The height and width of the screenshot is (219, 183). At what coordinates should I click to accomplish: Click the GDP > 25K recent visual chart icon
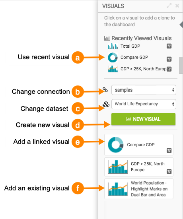pyautogui.click(x=113, y=69)
